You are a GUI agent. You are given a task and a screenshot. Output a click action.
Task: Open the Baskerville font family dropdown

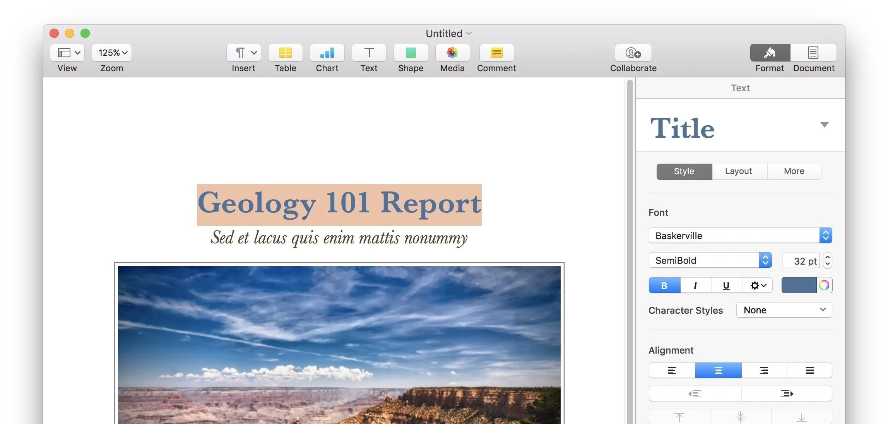[x=740, y=236]
